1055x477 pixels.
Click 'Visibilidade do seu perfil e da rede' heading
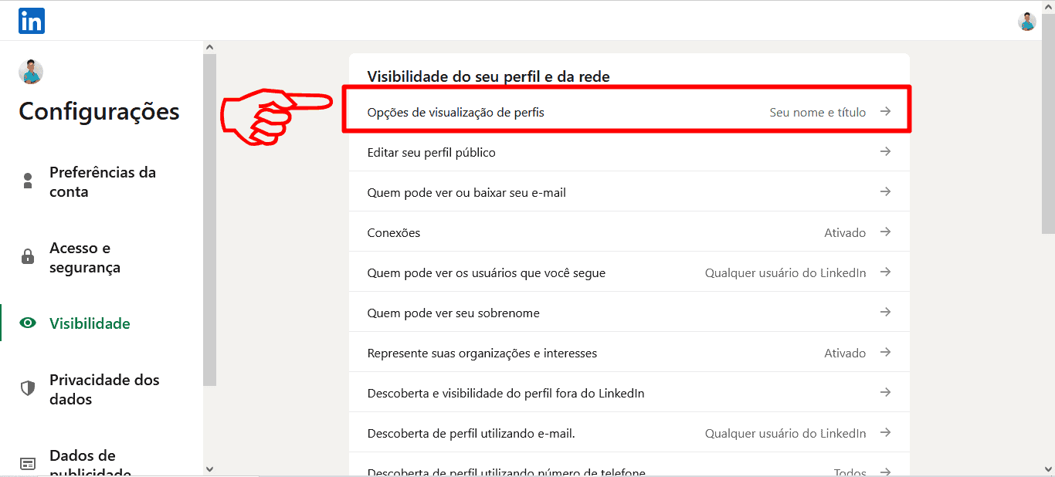[488, 76]
